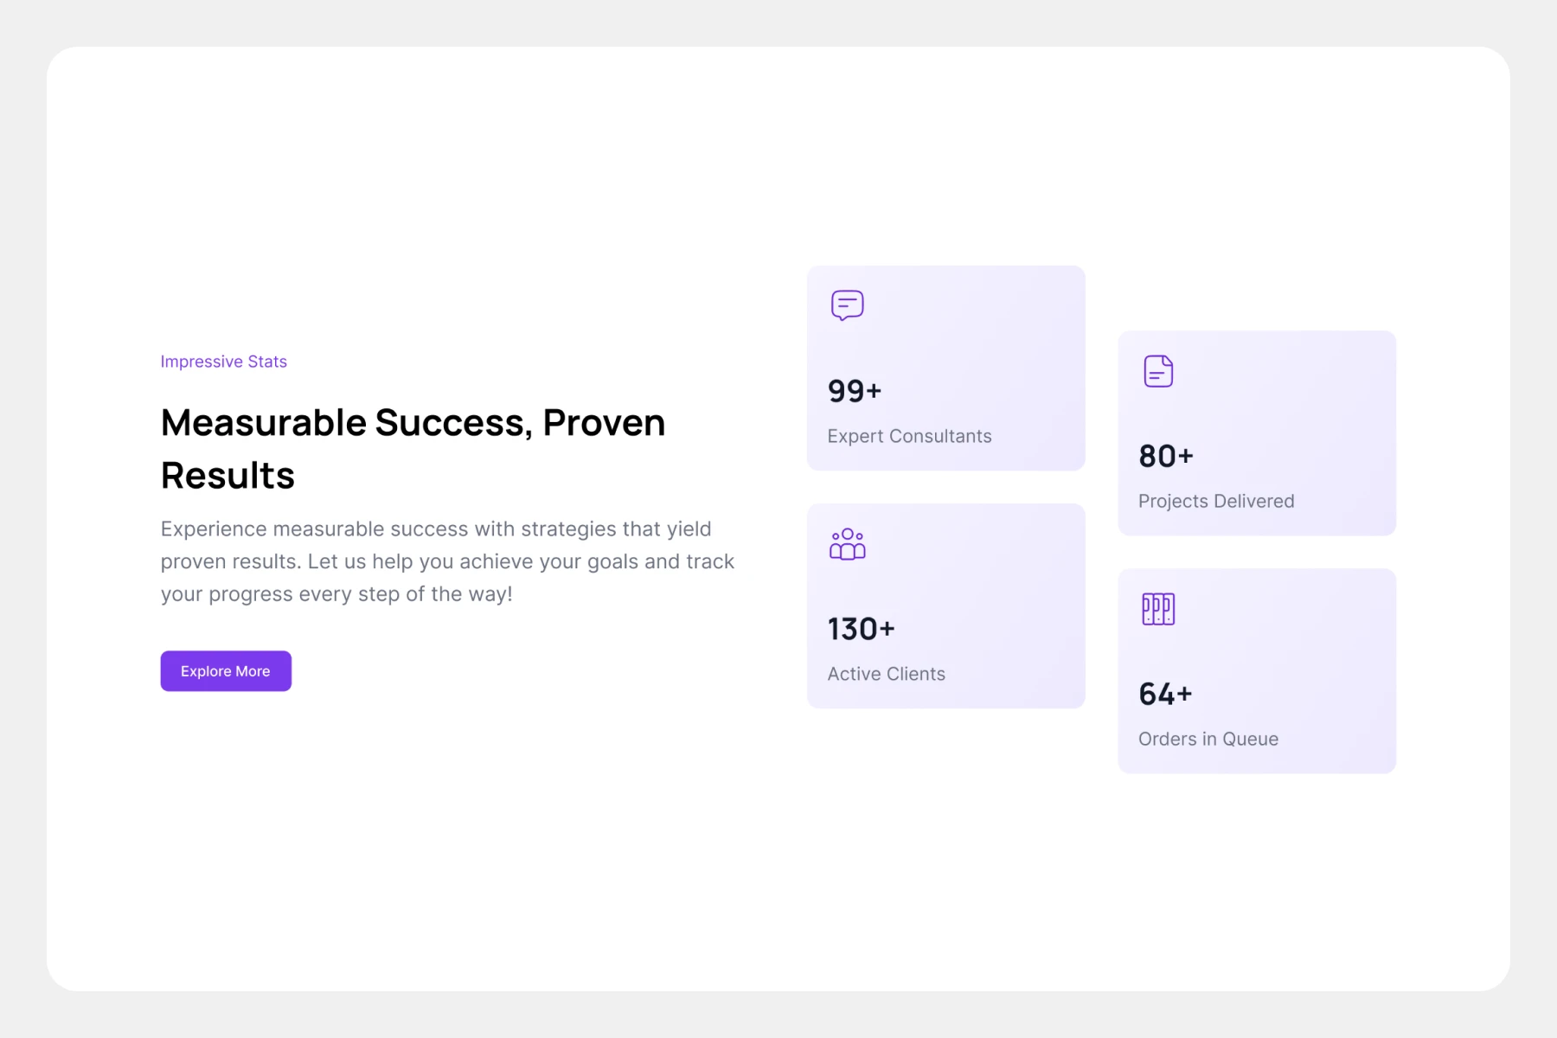Click the Impressive Stats label
Image resolution: width=1557 pixels, height=1038 pixels.
223,362
